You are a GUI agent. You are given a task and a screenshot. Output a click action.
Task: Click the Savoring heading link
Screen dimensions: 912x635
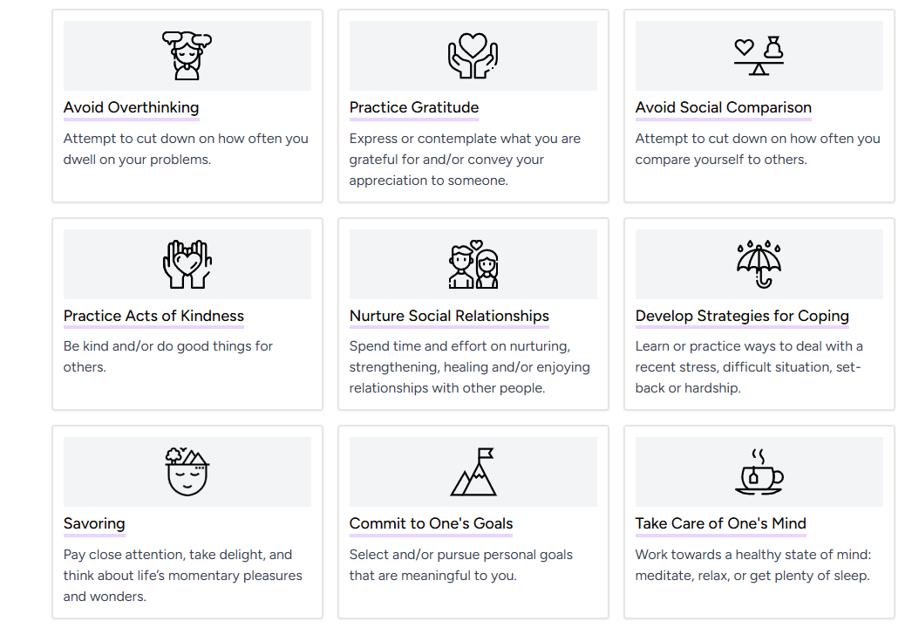pyautogui.click(x=93, y=522)
